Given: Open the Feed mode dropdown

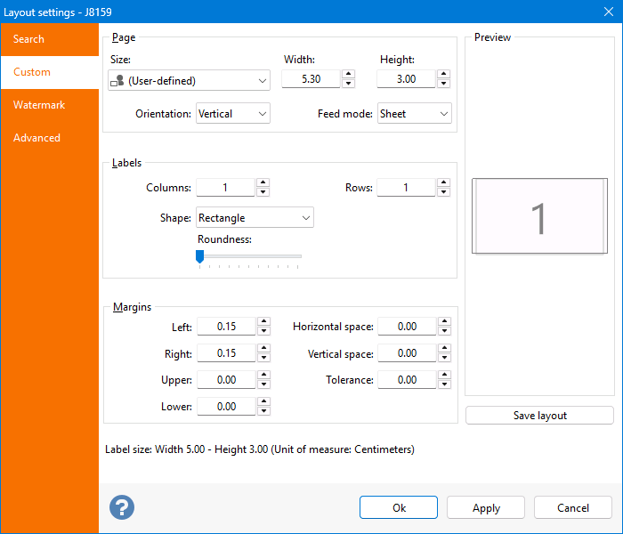Looking at the screenshot, I should pos(415,114).
